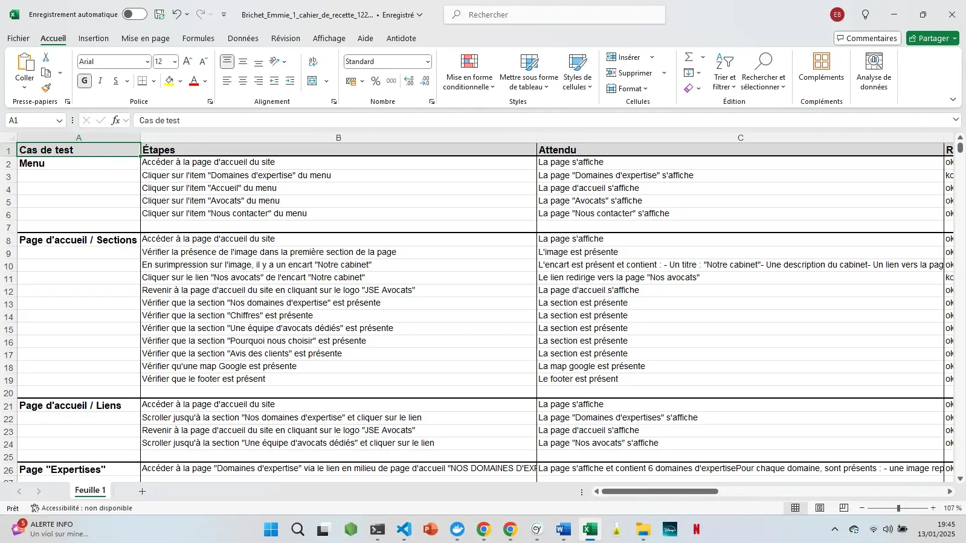This screenshot has height=543, width=966.
Task: Switch to the Formules tab
Action: pos(198,38)
